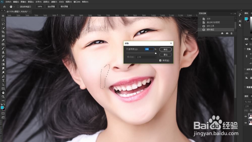Reset to default foreground and background colors
The width and height of the screenshot is (252, 142).
pyautogui.click(x=2, y=104)
